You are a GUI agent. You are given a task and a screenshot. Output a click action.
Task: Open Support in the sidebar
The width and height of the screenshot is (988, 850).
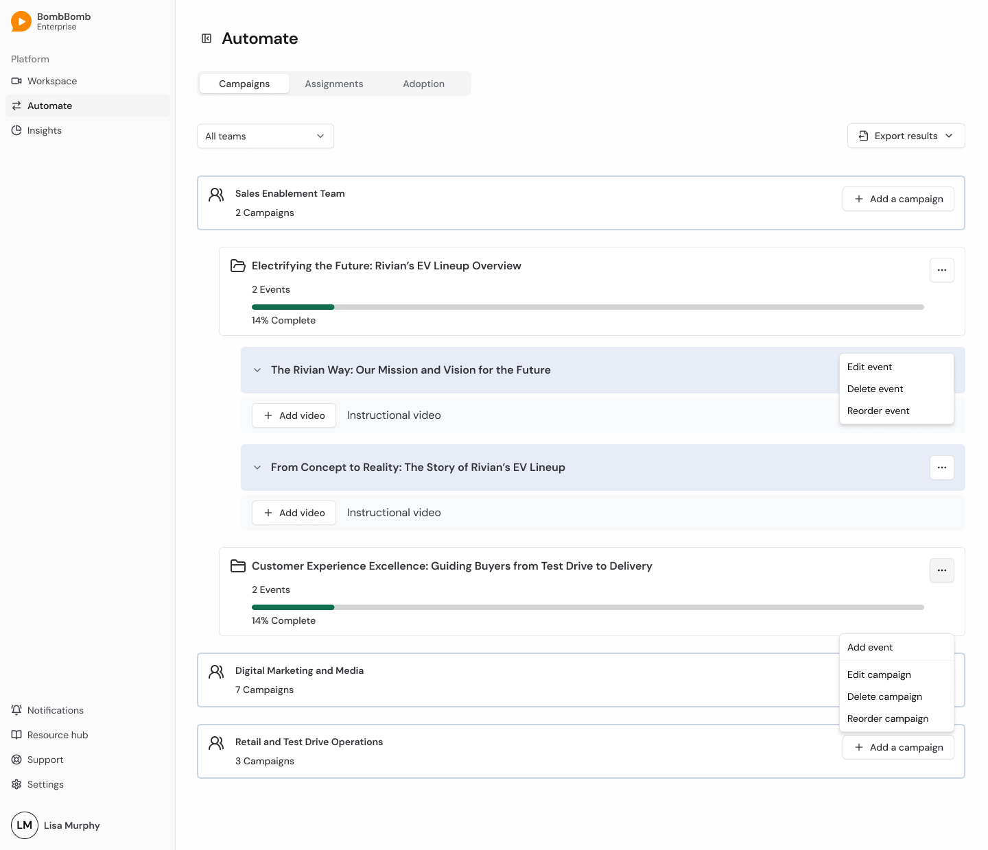(45, 760)
